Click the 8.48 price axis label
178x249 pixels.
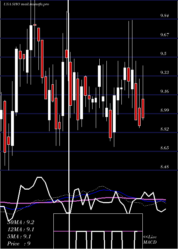[x=164, y=167]
